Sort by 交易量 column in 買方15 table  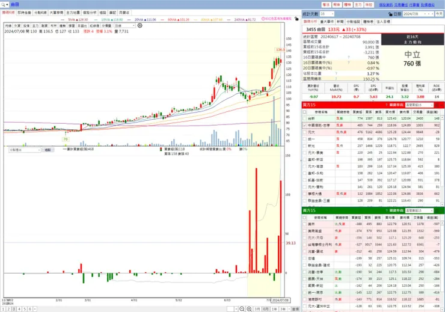419,112
